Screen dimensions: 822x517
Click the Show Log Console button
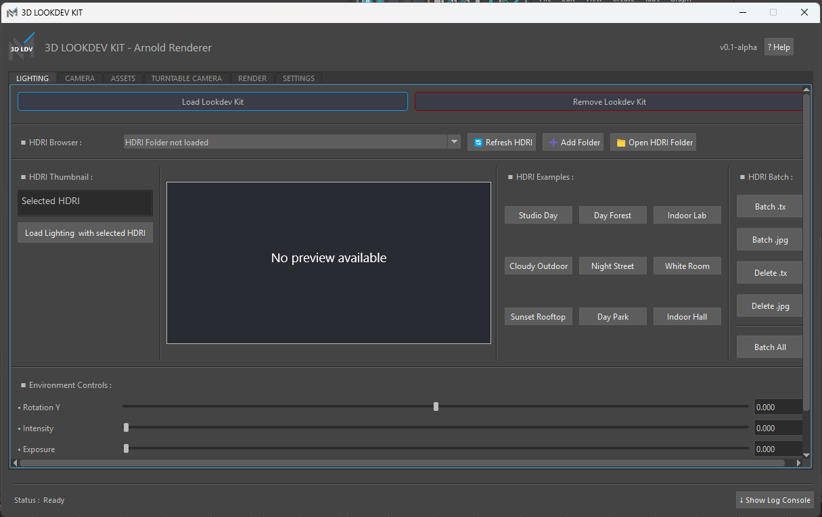tap(775, 500)
